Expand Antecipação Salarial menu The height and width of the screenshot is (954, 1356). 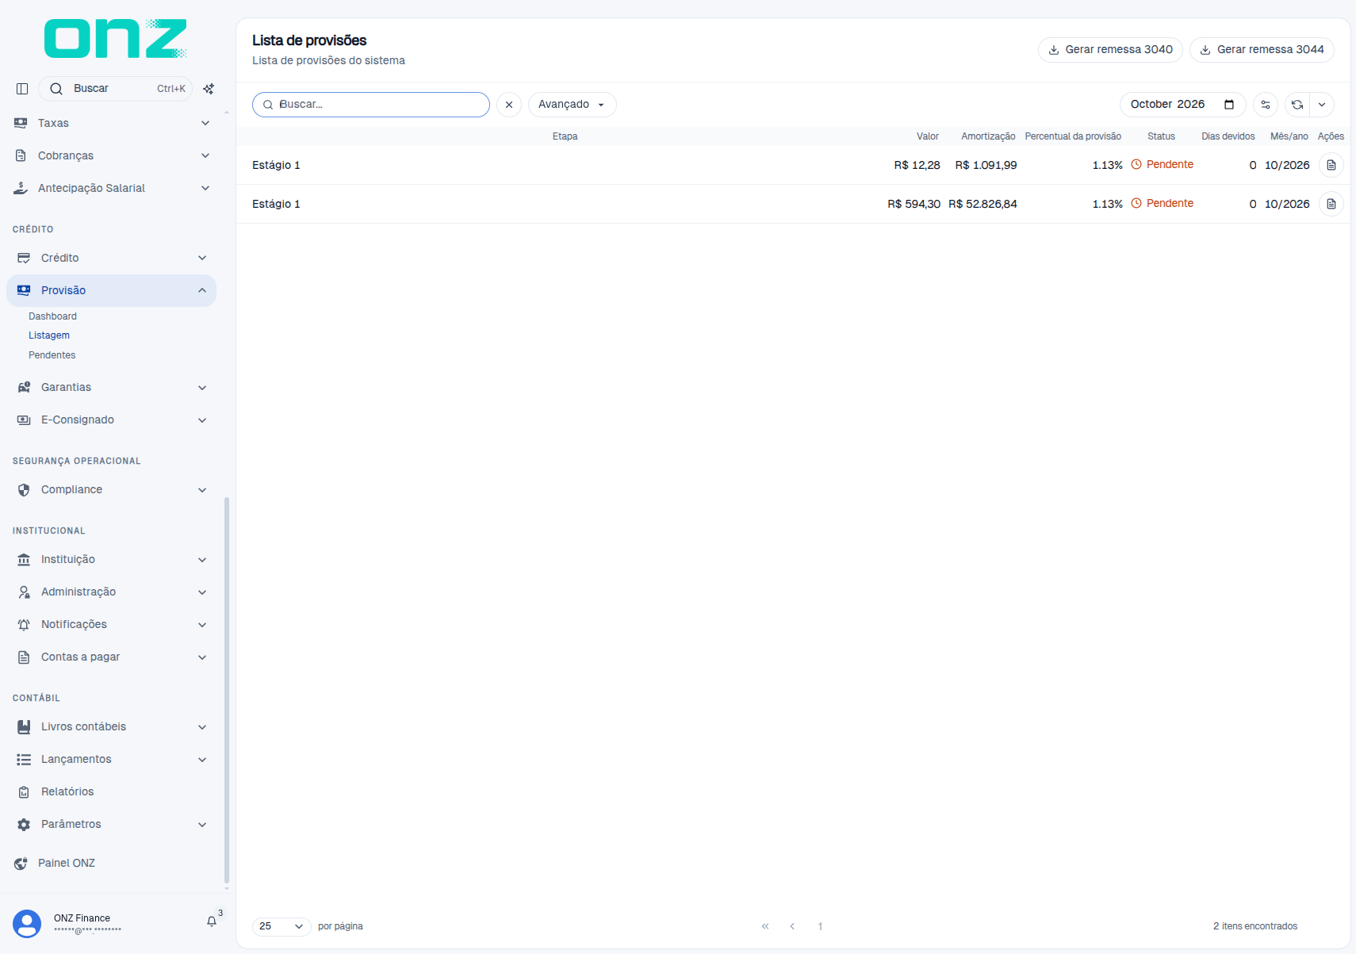[x=111, y=188]
